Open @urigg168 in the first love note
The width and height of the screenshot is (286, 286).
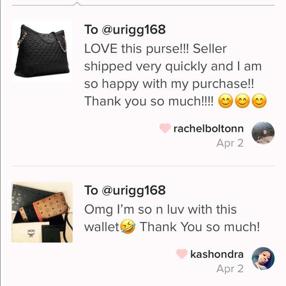[x=134, y=30]
